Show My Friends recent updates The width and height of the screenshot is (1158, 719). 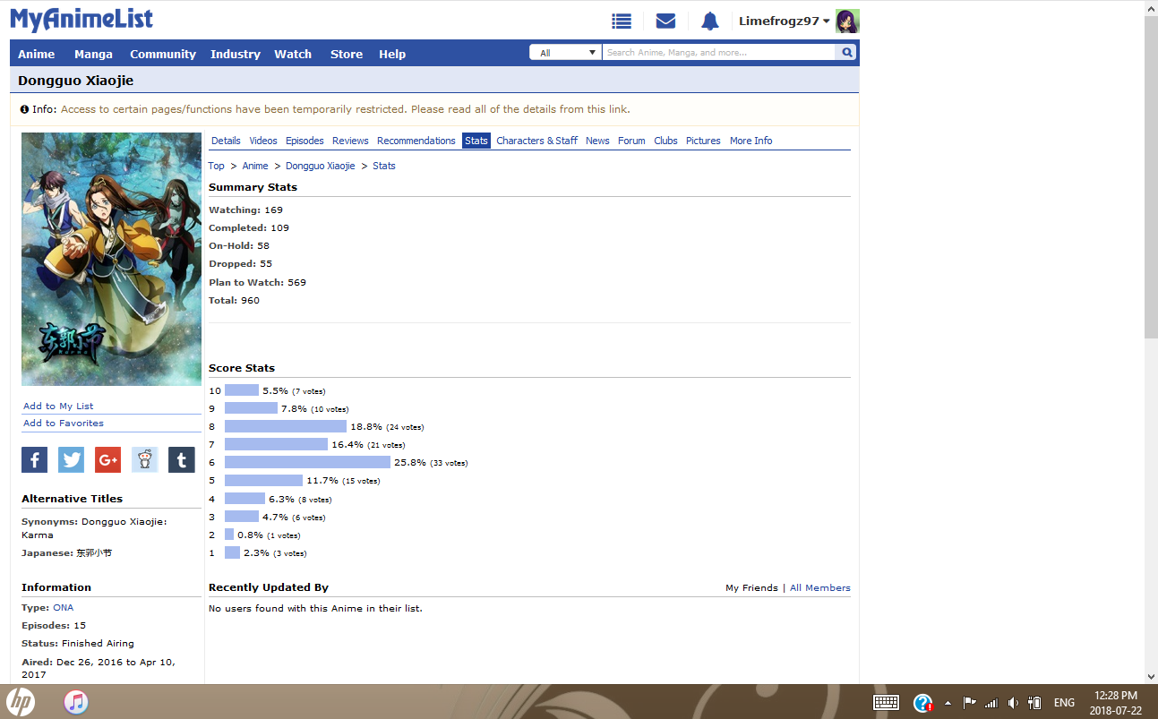click(751, 588)
